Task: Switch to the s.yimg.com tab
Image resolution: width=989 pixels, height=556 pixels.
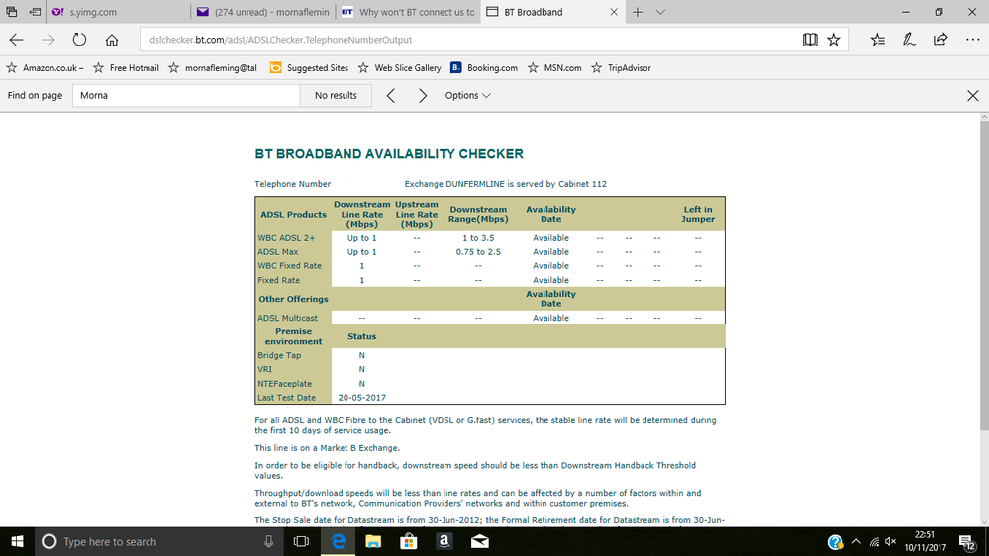Action: [x=118, y=12]
